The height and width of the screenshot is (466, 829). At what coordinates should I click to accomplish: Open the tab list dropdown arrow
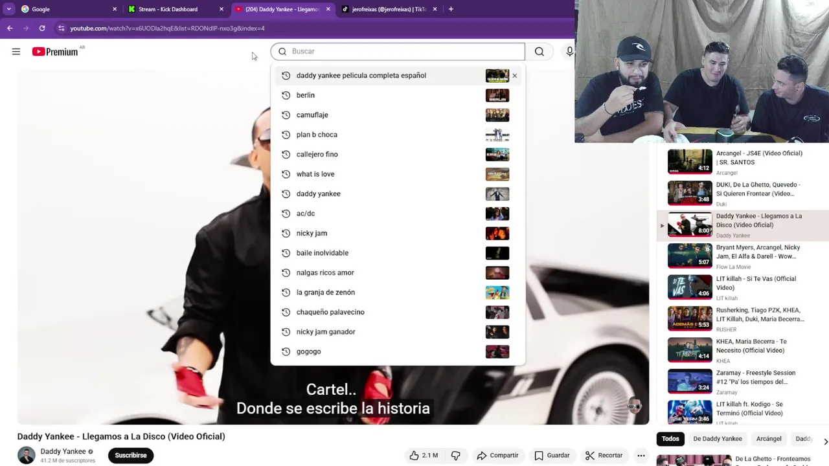click(8, 9)
